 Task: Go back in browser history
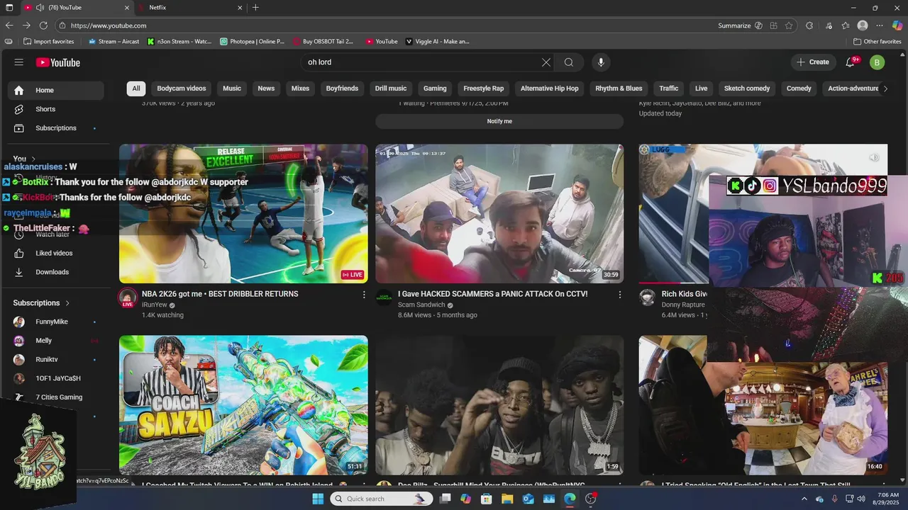9,25
